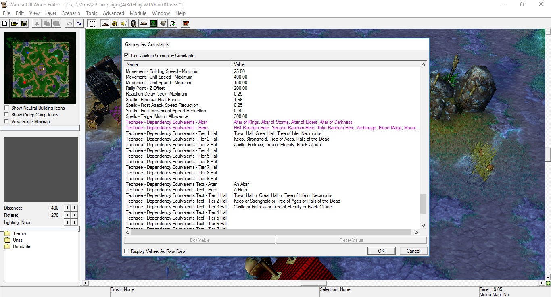Click OK in Gameplay Constants

click(381, 251)
